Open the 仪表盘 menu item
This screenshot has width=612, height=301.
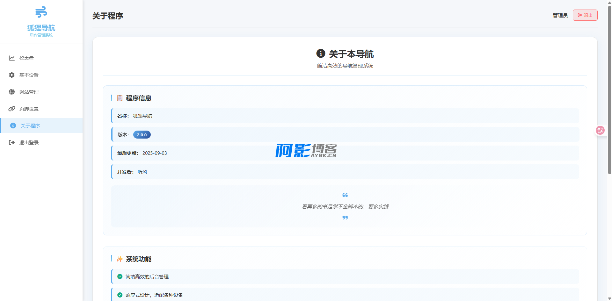tap(26, 58)
